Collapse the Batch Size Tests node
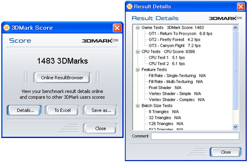This screenshot has width=248, height=164. 138,106
